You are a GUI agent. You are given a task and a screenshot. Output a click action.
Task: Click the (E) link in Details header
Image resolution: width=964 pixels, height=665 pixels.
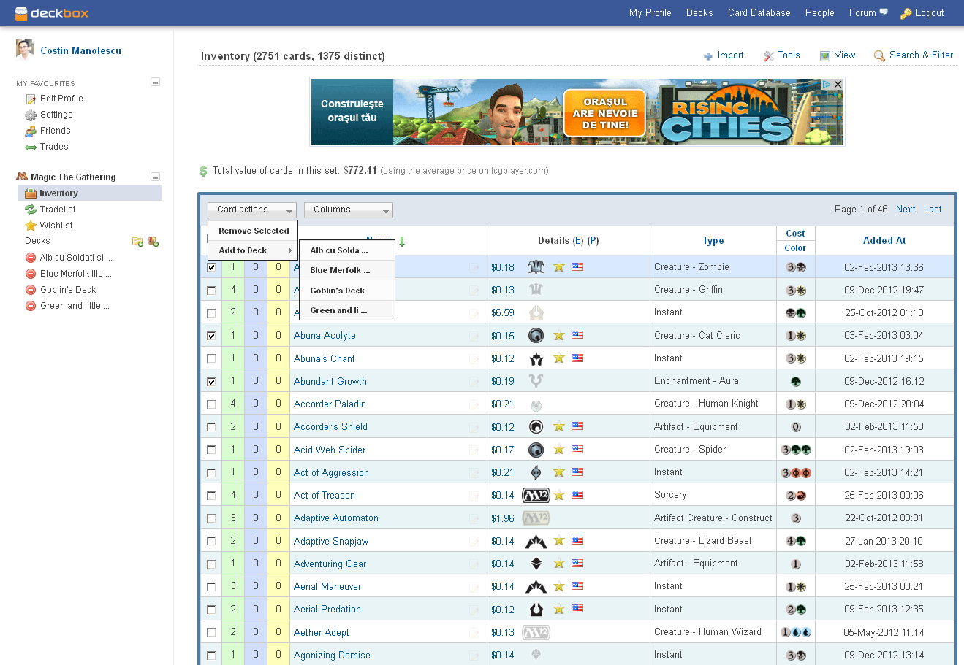(x=578, y=241)
